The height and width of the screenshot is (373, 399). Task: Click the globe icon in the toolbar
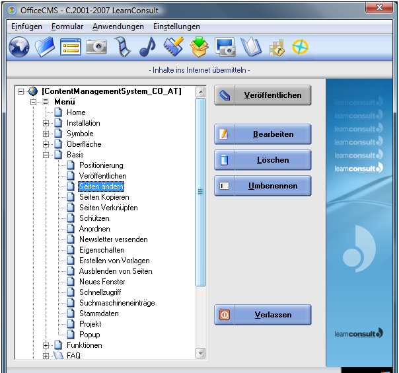point(19,47)
